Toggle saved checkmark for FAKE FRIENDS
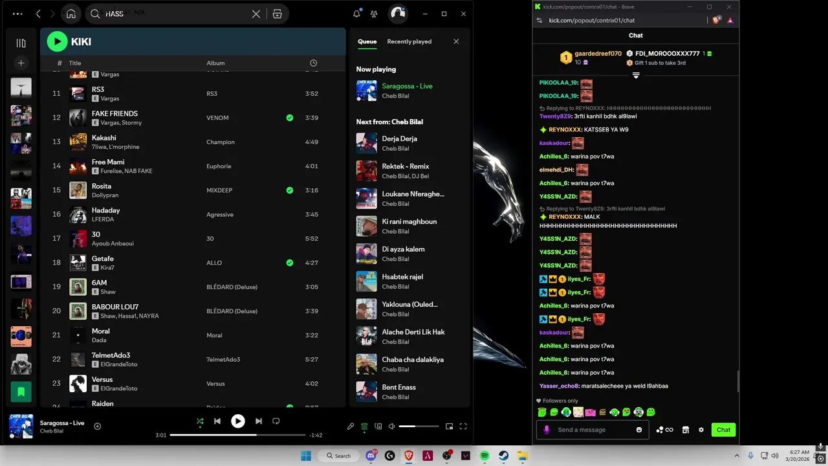 tap(290, 118)
